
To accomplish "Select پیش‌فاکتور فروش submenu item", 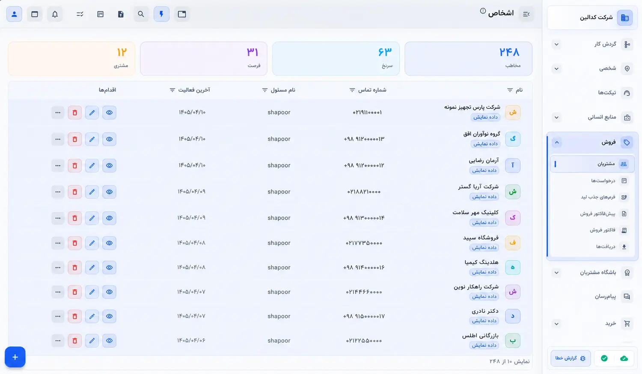I will pyautogui.click(x=592, y=214).
